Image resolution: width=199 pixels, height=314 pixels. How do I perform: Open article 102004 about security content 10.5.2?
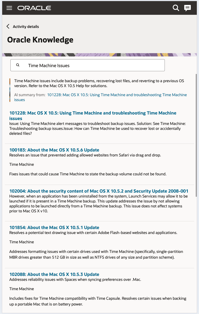pyautogui.click(x=99, y=191)
